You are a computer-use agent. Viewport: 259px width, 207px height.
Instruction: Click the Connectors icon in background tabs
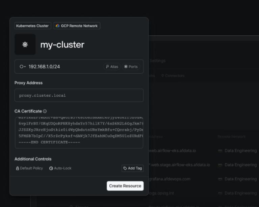(162, 76)
